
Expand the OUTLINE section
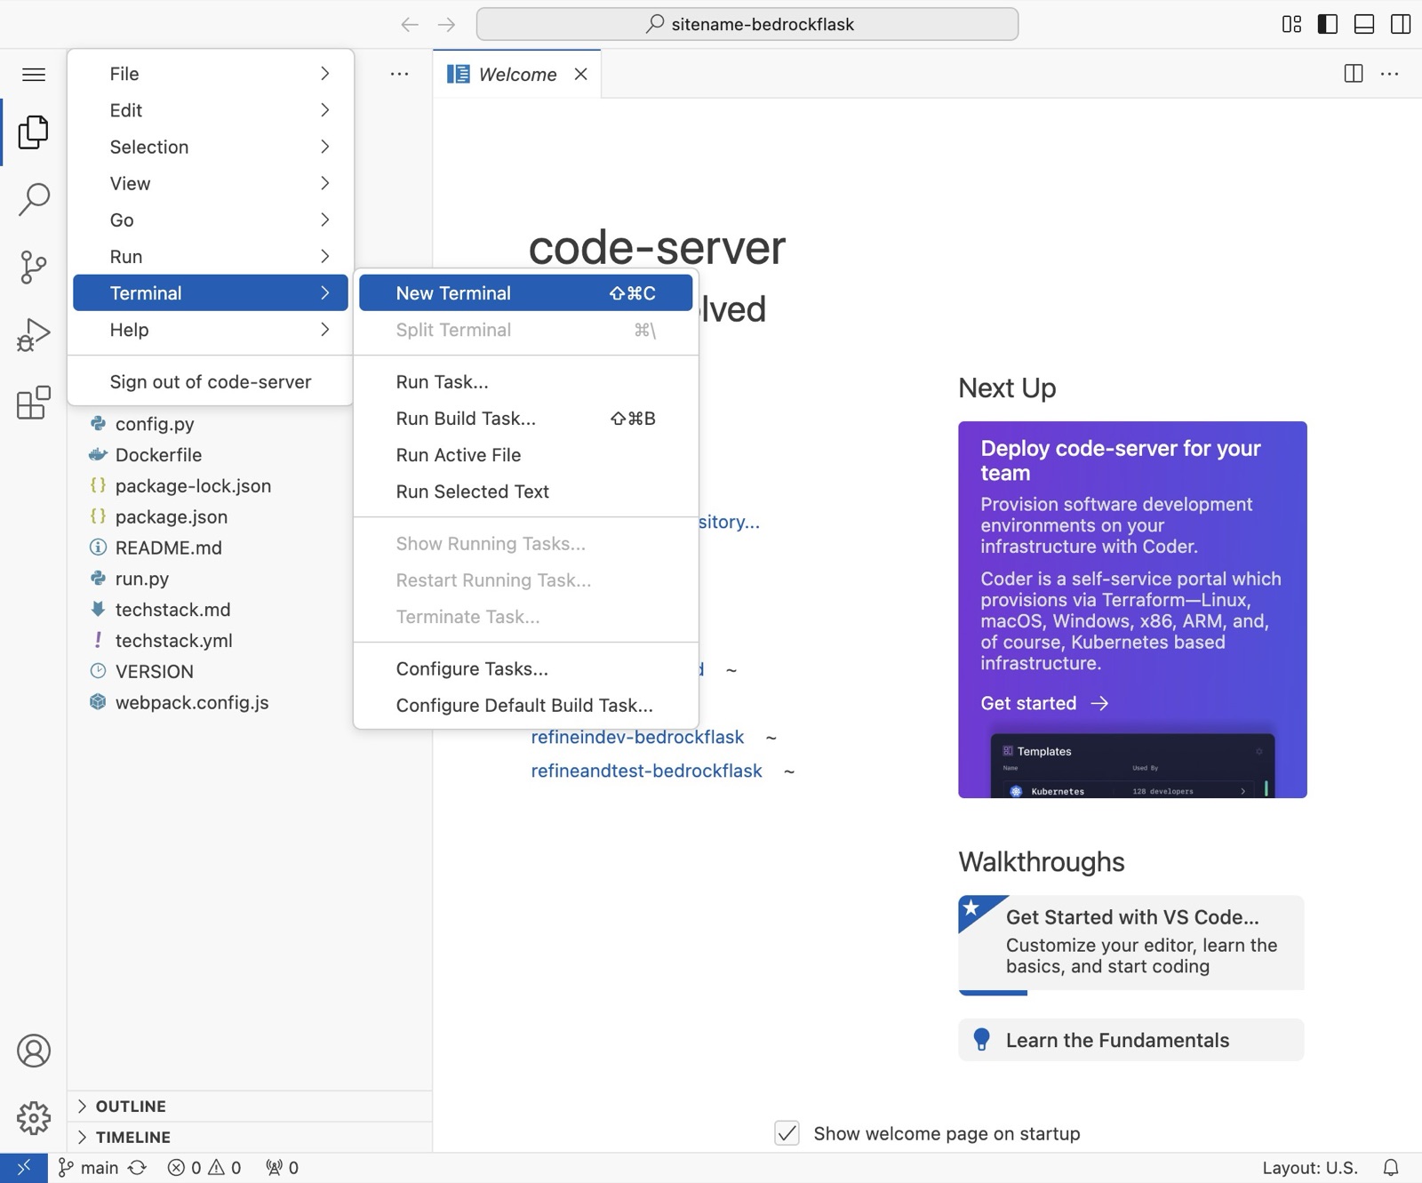(x=250, y=1106)
